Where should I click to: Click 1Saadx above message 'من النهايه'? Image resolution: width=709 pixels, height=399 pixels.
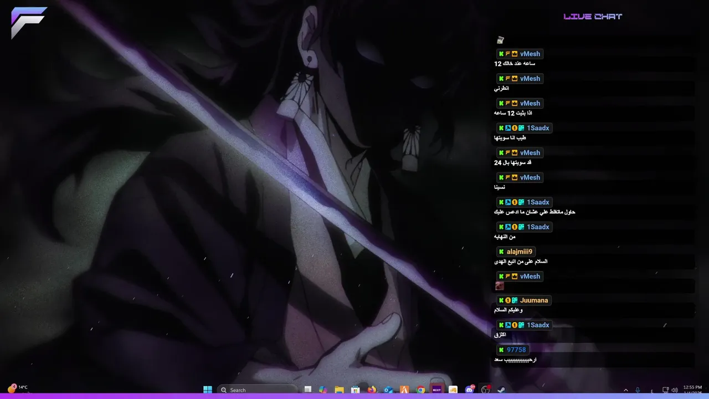538,227
